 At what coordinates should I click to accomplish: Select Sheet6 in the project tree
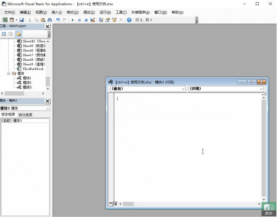coord(31,50)
